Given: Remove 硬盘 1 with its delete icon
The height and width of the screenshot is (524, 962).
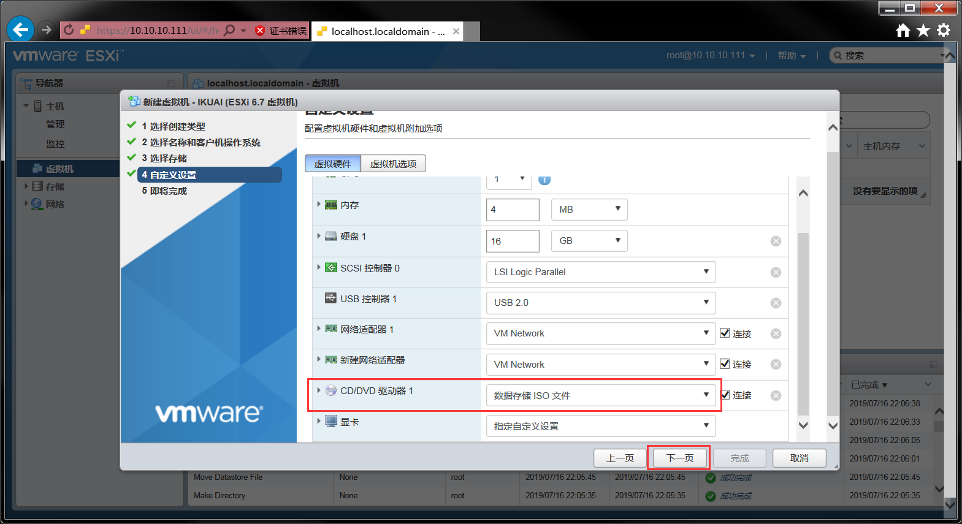Looking at the screenshot, I should click(776, 241).
